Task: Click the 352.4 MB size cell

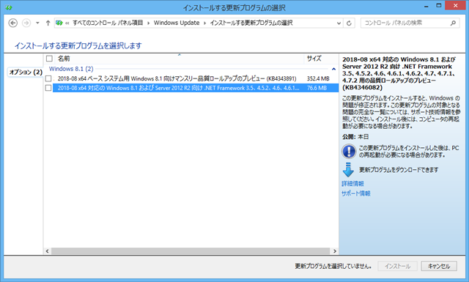Action: pyautogui.click(x=318, y=78)
